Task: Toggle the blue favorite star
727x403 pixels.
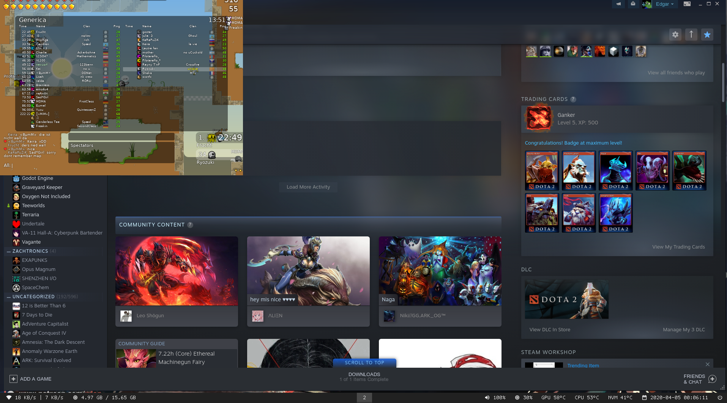Action: point(707,35)
